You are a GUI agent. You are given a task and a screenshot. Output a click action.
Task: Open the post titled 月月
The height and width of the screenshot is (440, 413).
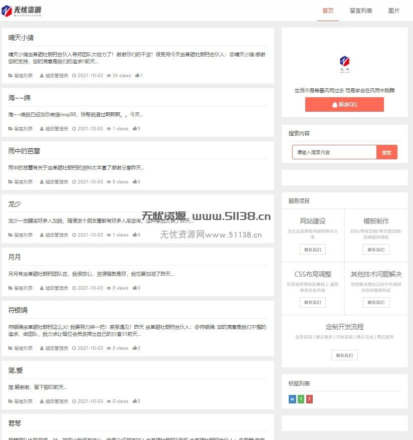[x=15, y=257]
